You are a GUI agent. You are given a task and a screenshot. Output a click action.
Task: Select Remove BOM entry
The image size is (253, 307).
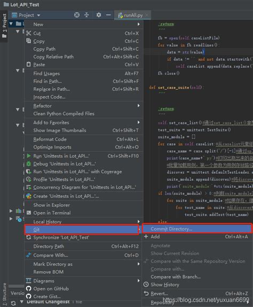[84, 272]
